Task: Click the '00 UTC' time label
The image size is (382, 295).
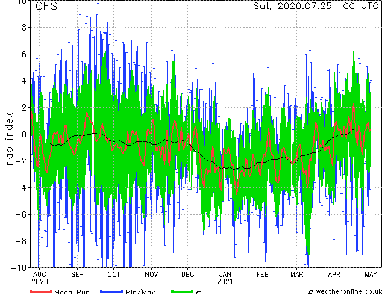Action: coord(360,6)
